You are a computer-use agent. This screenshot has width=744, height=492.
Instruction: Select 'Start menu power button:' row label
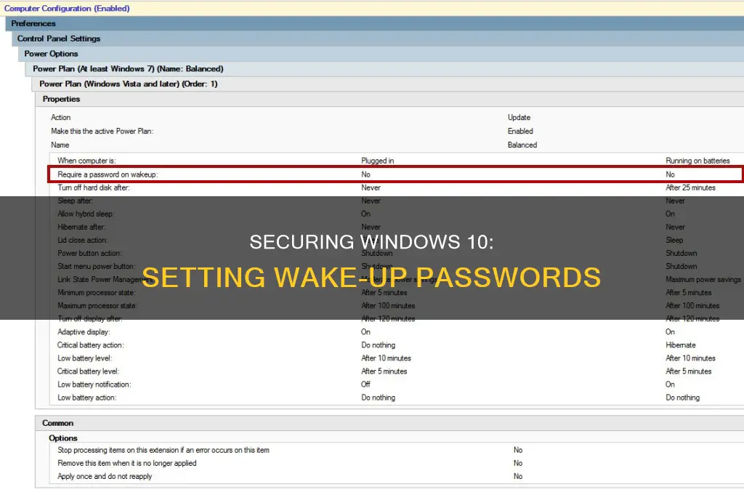[97, 267]
